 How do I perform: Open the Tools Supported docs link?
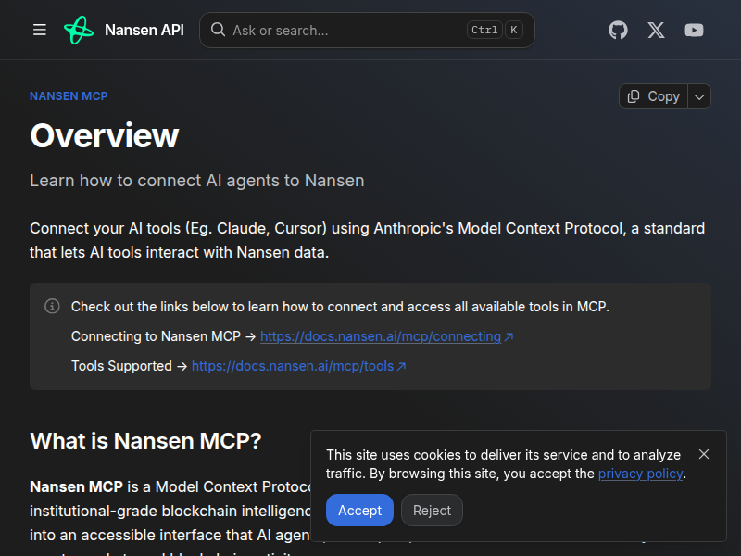(x=293, y=366)
